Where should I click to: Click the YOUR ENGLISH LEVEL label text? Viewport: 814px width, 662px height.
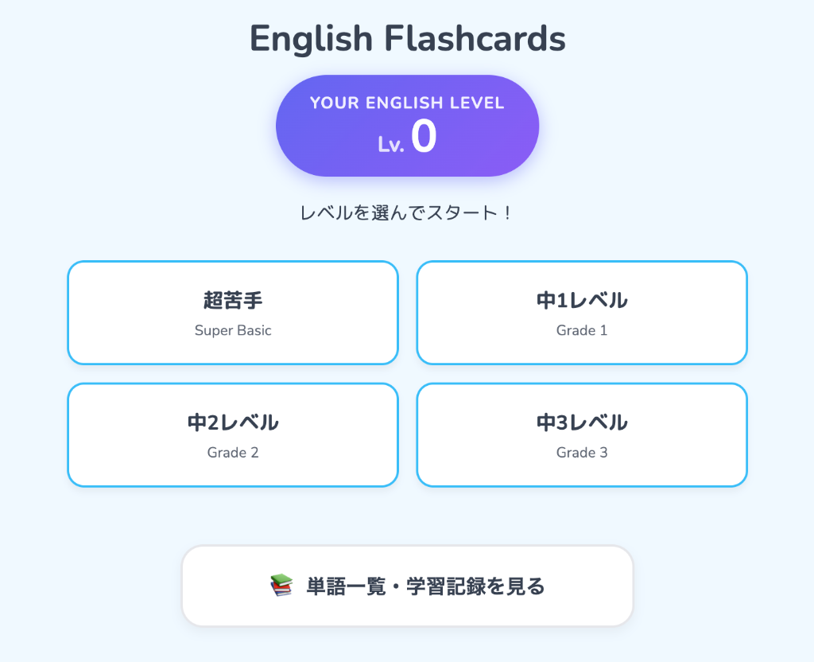point(407,103)
